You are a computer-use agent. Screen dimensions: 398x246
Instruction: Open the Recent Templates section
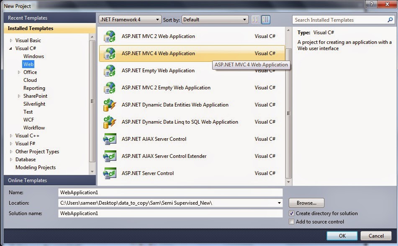tap(50, 18)
